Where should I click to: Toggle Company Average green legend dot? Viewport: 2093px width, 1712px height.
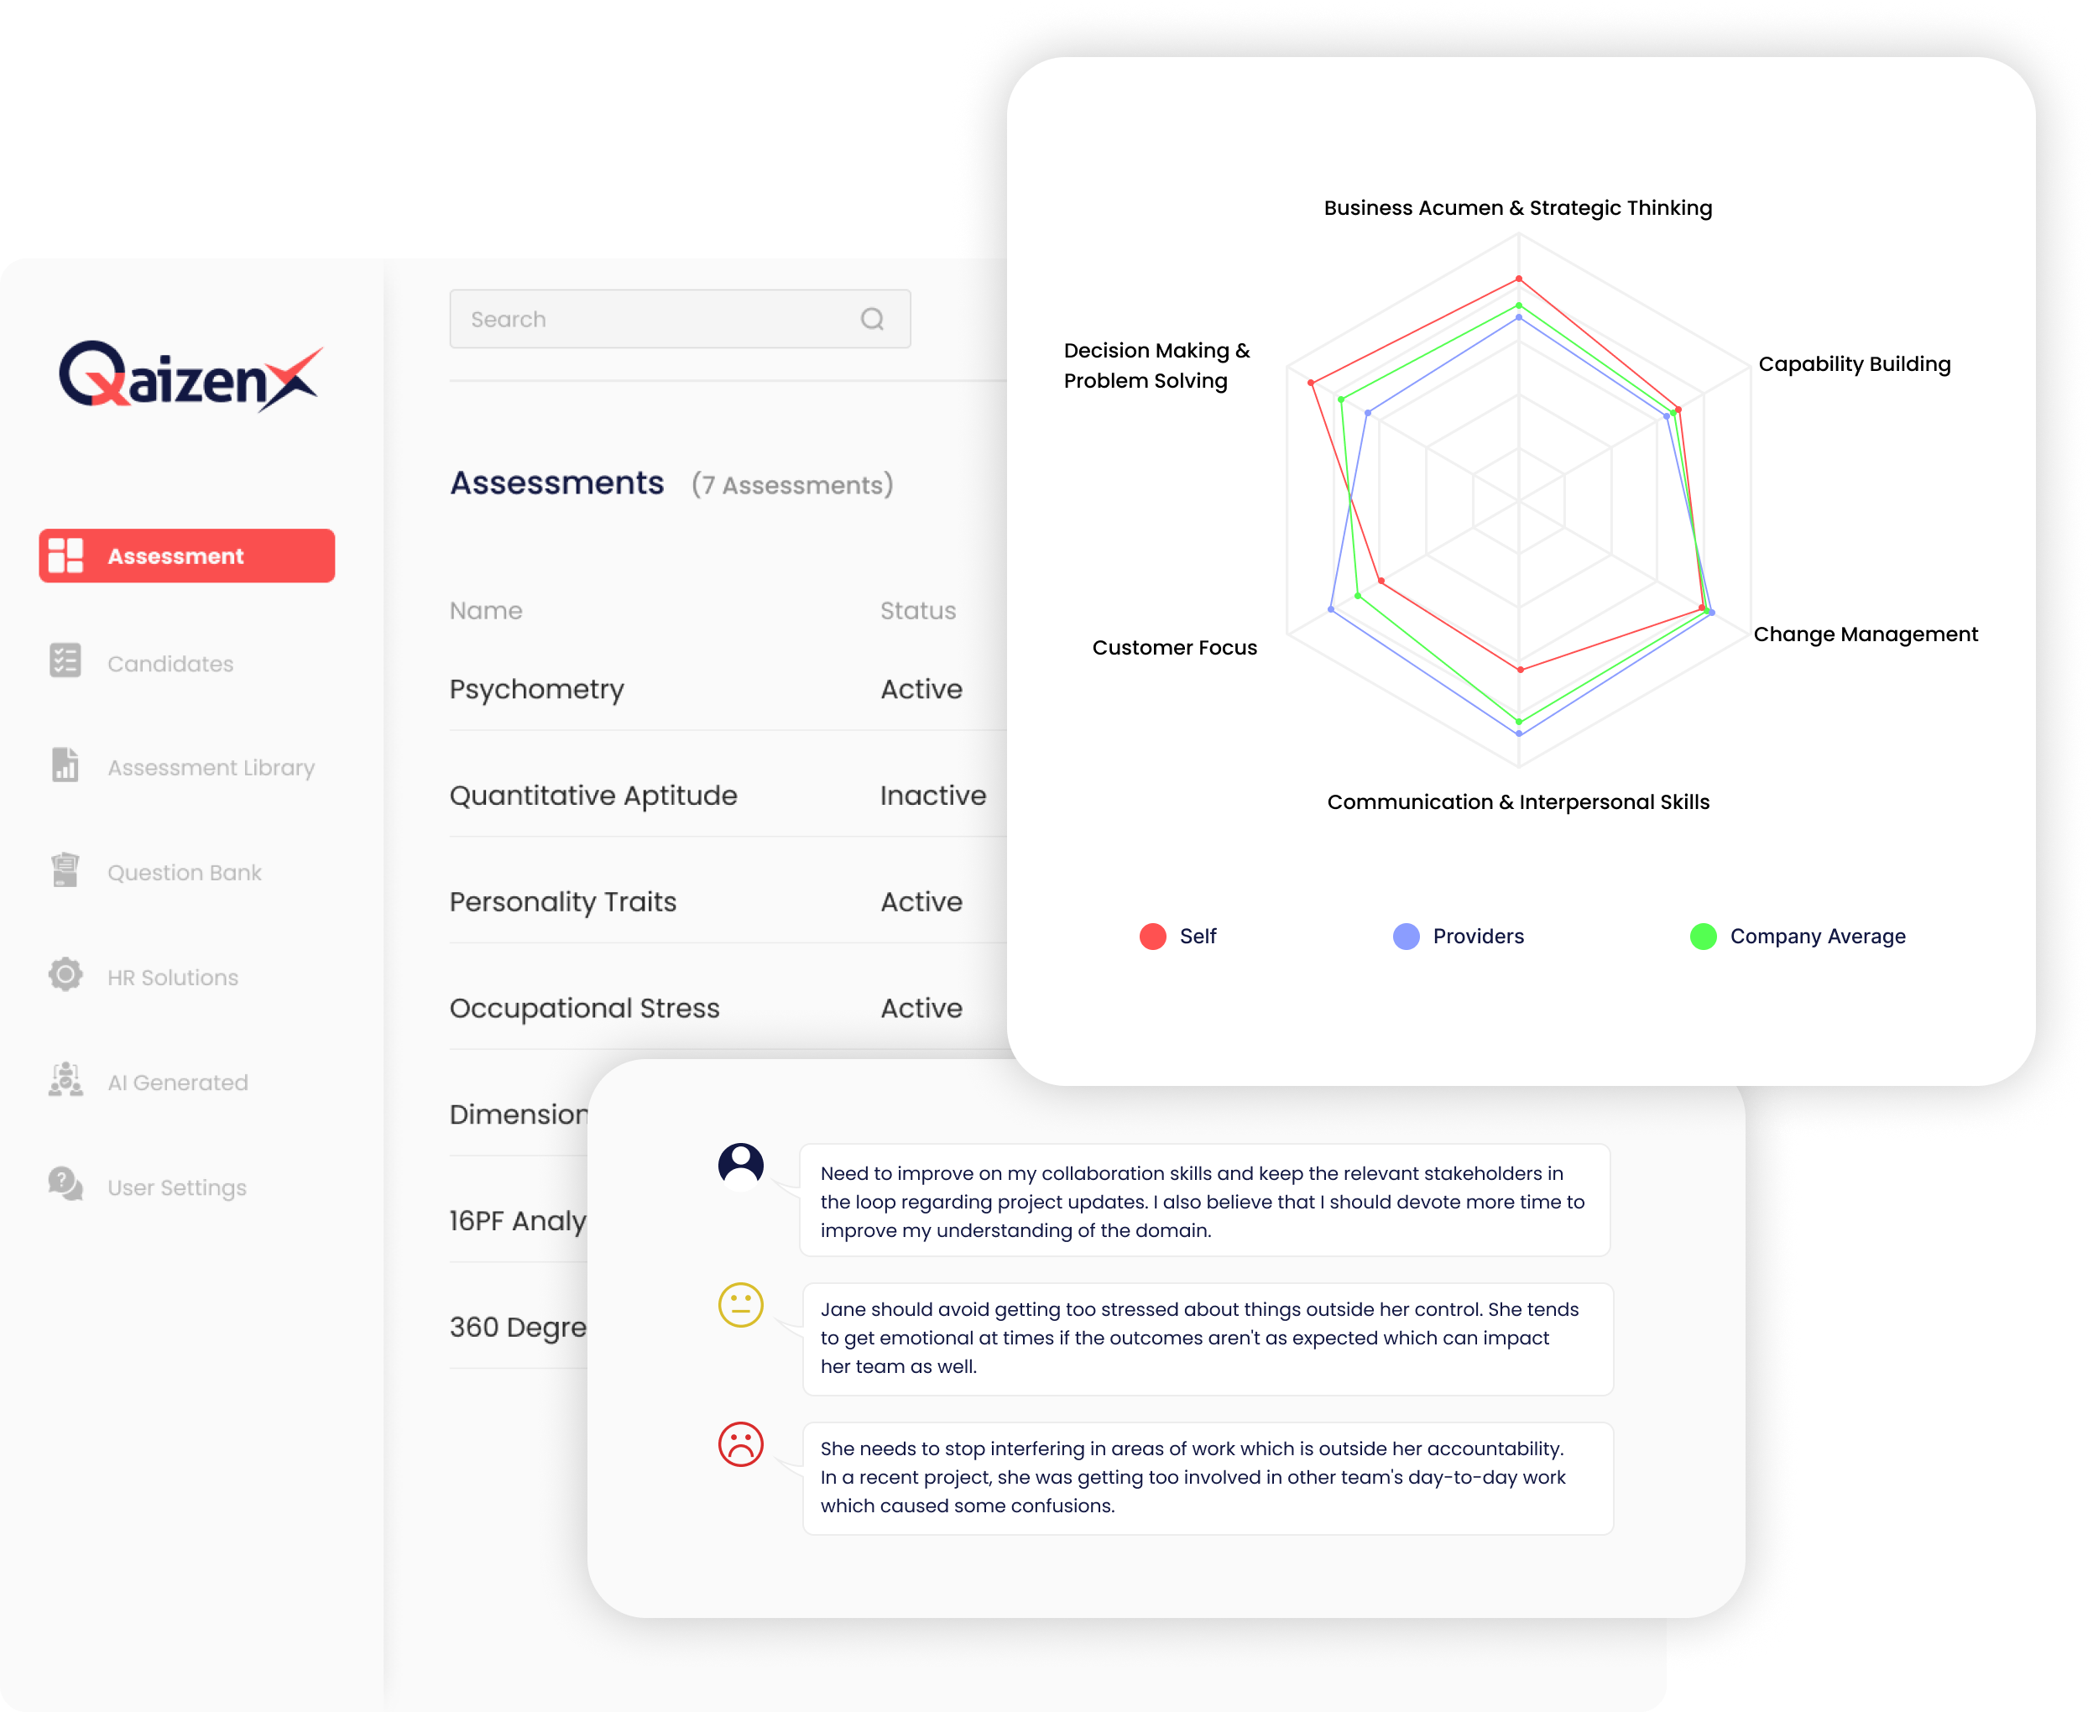click(x=1704, y=937)
